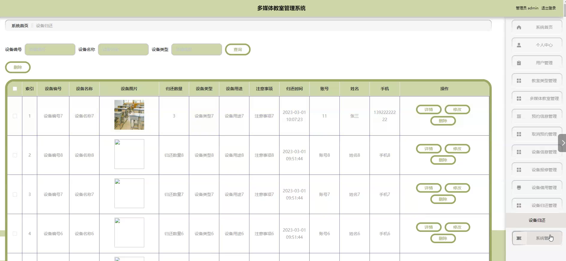Open 多媒体教室管理 menu
The height and width of the screenshot is (261, 566).
point(537,98)
